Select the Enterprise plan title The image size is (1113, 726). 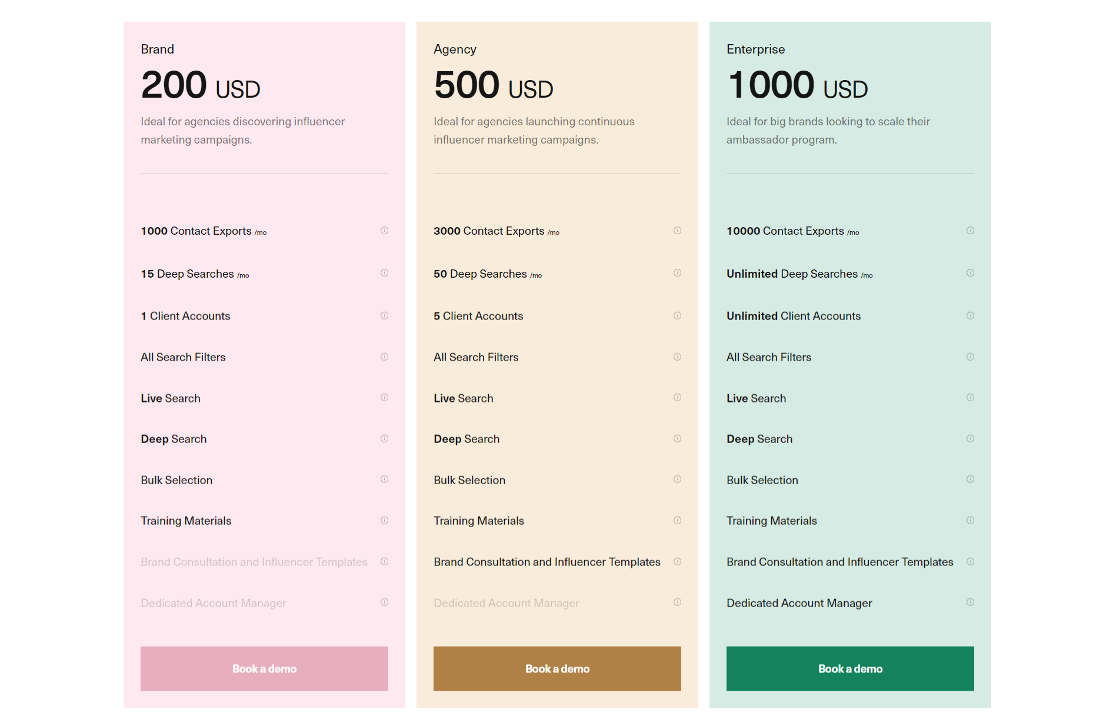pyautogui.click(x=755, y=49)
